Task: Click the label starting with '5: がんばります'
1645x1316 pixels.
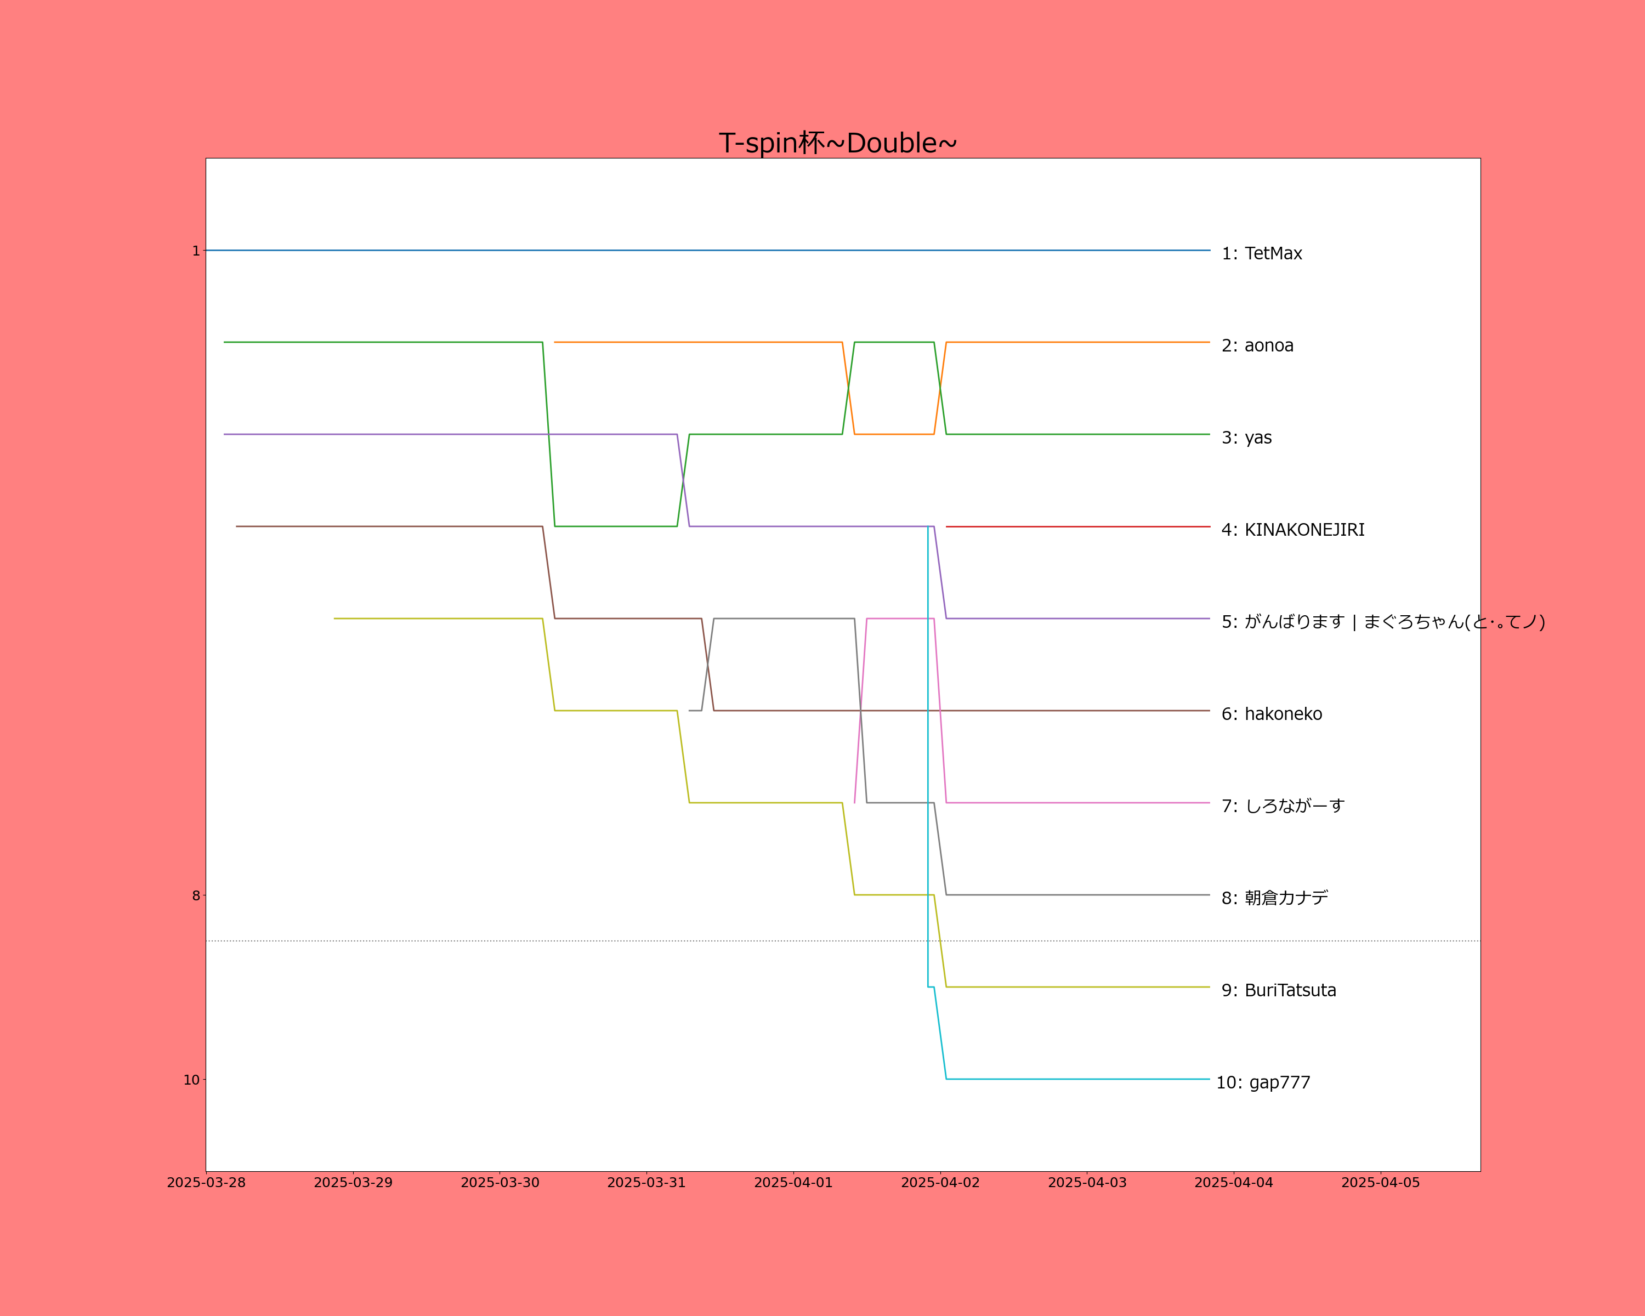Action: tap(1382, 622)
